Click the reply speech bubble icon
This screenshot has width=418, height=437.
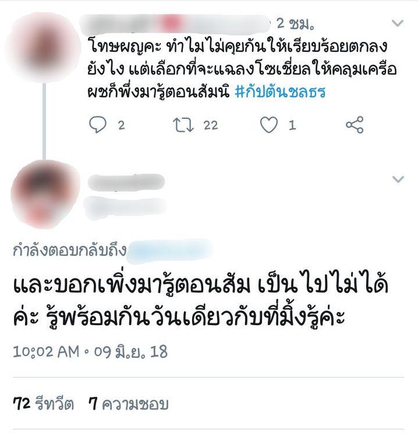97,124
